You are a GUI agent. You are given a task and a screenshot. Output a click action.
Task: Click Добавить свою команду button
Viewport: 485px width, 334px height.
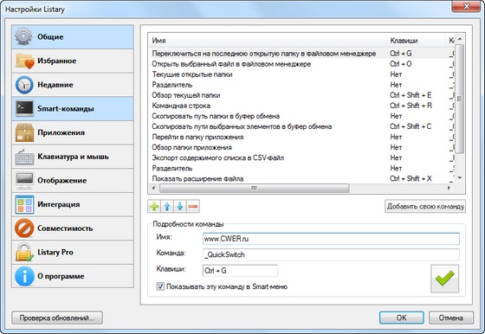point(425,207)
